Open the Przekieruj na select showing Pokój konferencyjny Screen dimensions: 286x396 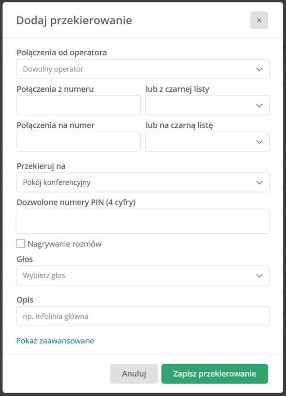[x=143, y=182]
